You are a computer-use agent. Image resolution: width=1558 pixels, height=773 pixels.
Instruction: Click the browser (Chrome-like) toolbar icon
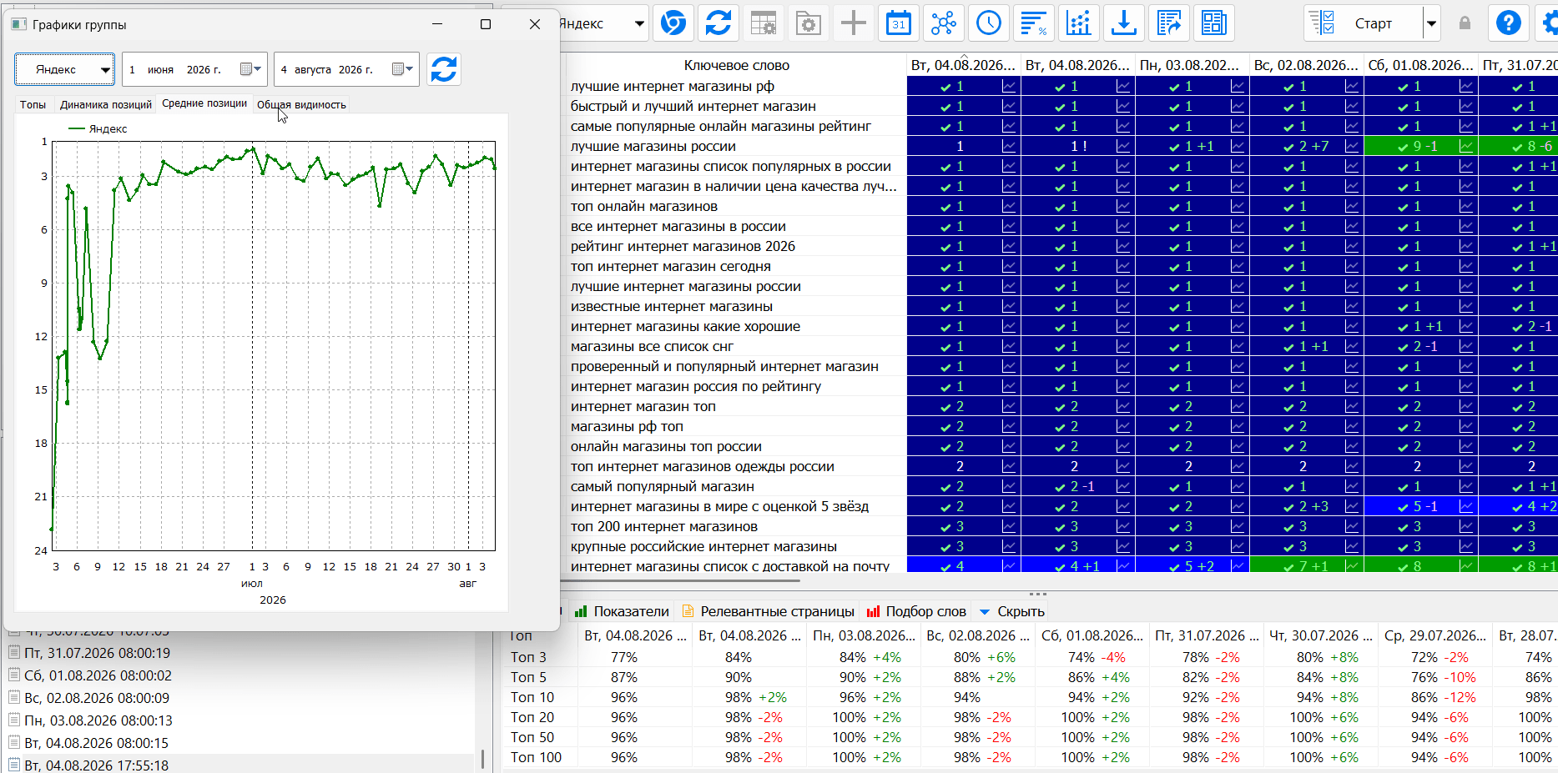673,23
